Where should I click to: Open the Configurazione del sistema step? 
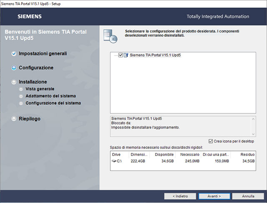[x=53, y=103]
